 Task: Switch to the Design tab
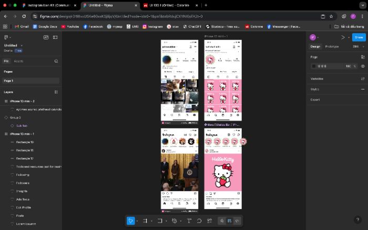(x=315, y=46)
